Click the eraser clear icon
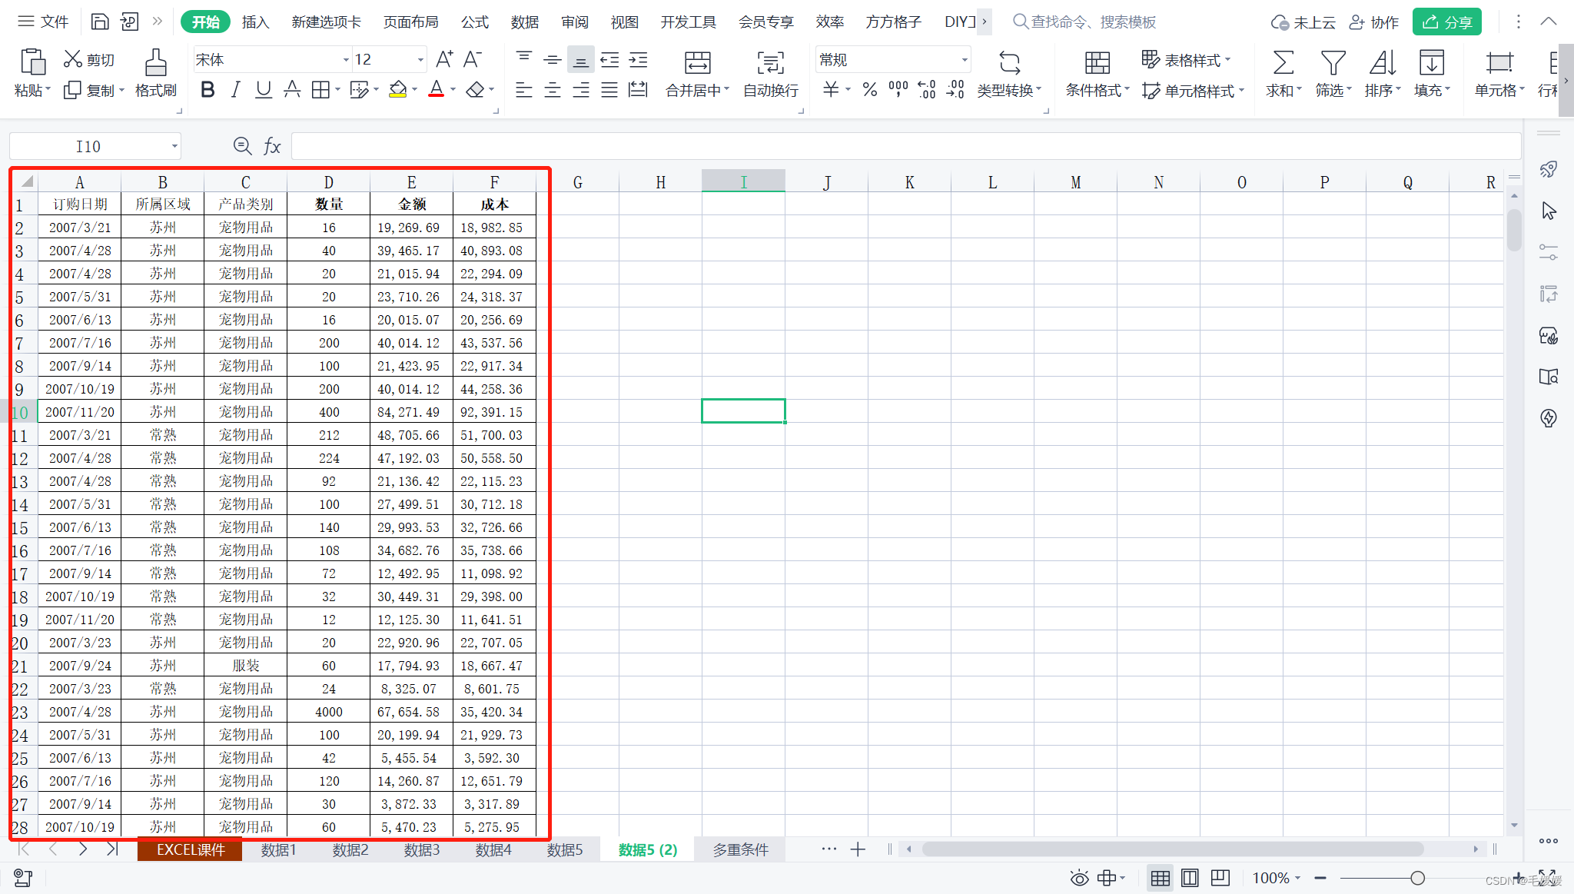Screen dimensions: 1574x894 pyautogui.click(x=475, y=90)
